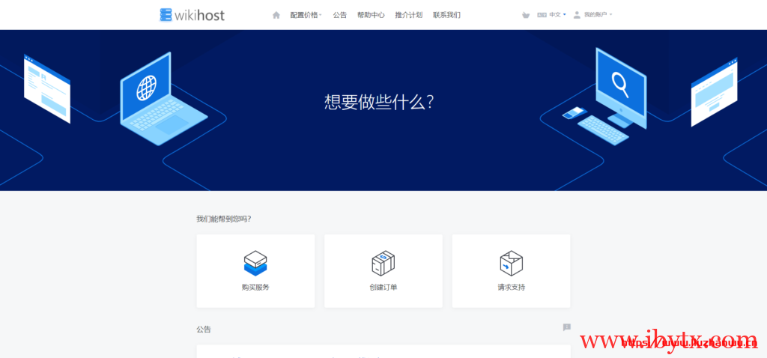Click the 购买服务 box icon
The height and width of the screenshot is (358, 767).
tap(255, 263)
